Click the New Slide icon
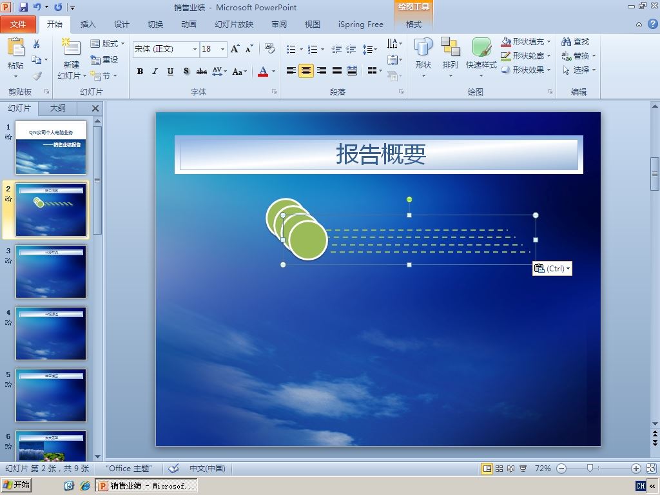660x495 pixels. [x=71, y=47]
